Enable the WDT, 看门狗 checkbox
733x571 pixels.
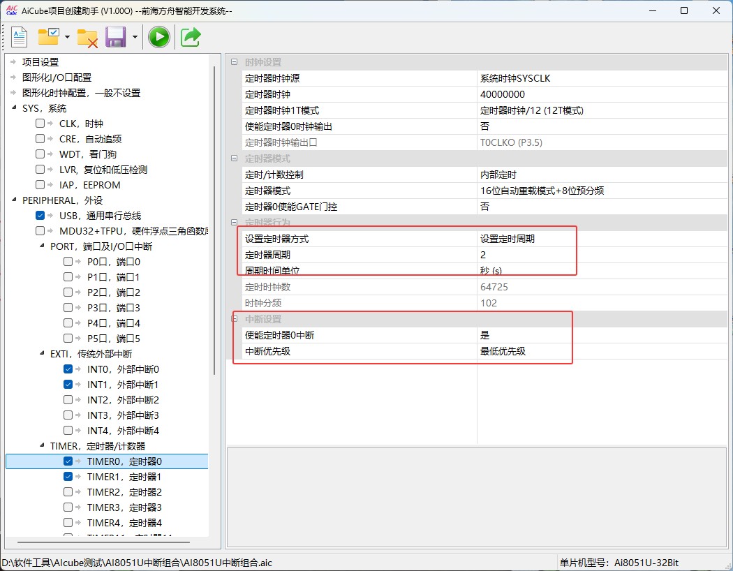pos(40,154)
